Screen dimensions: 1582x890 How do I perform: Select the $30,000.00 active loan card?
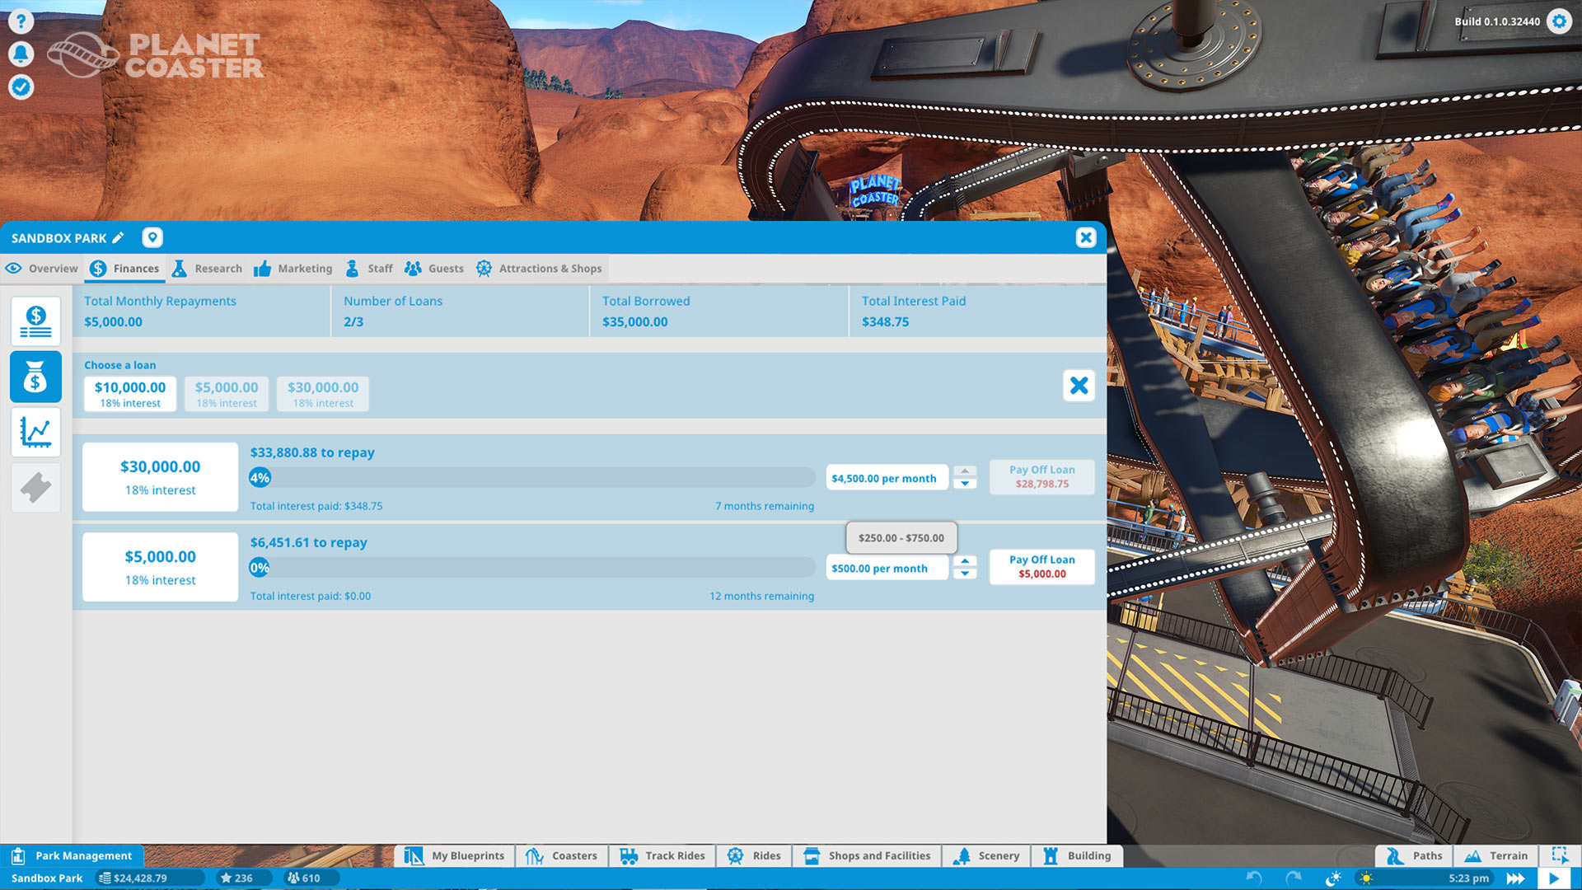click(161, 477)
